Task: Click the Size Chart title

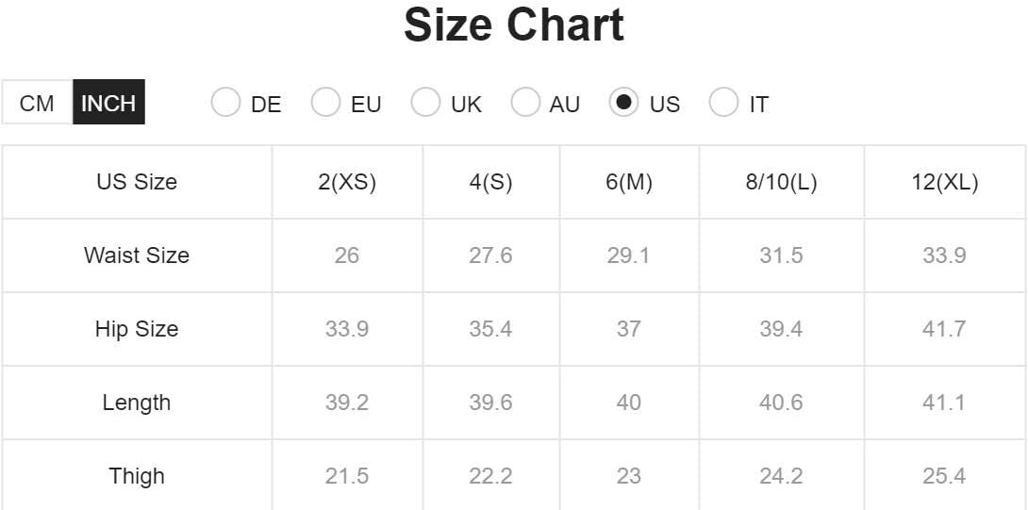Action: pos(514,25)
